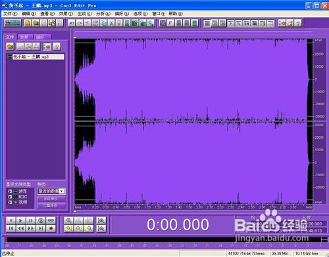Image resolution: width=329 pixels, height=257 pixels.
Task: Click the Save floppy-disk toolbar icon
Action: tap(43, 23)
